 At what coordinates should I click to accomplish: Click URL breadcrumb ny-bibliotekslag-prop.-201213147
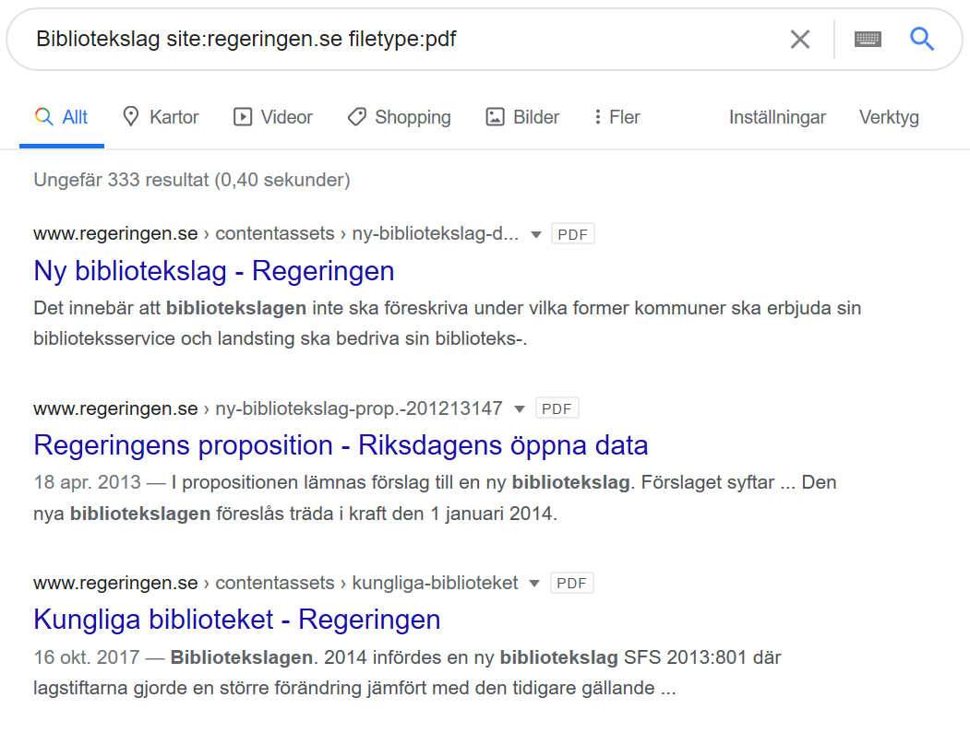268,408
